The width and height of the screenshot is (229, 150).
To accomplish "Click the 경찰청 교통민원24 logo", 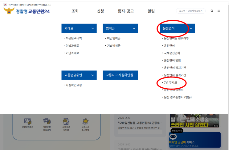I will (27, 11).
